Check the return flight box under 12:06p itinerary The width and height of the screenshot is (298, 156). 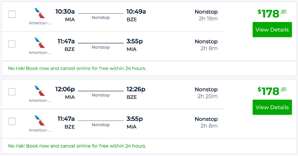coord(12,121)
